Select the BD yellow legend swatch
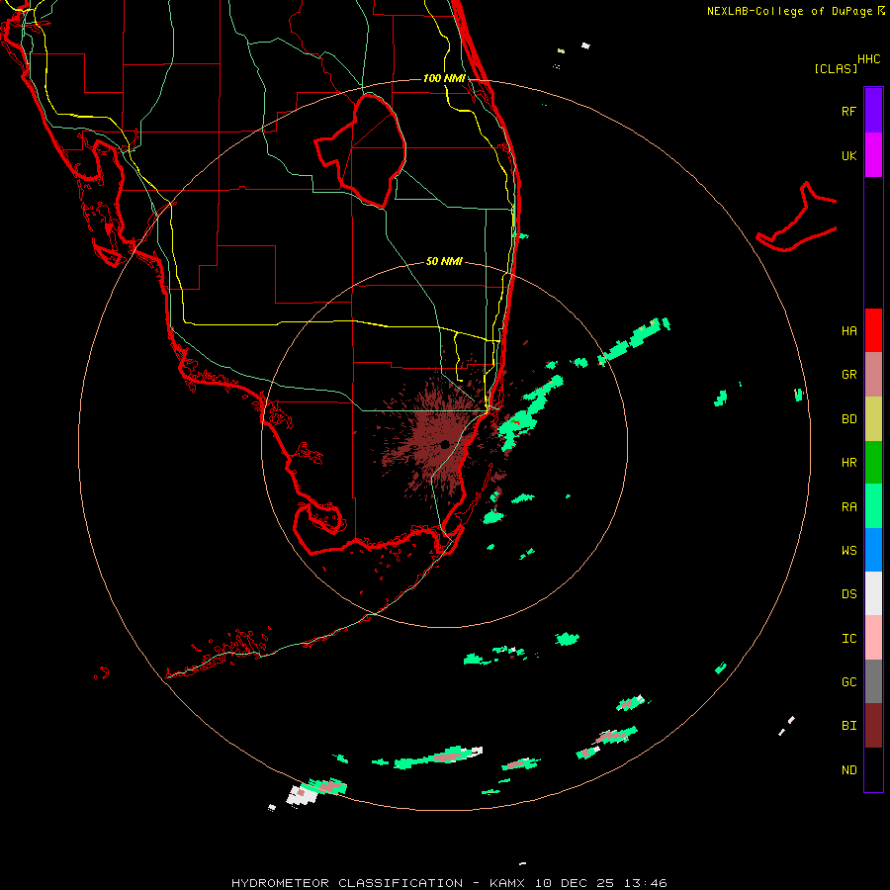The height and width of the screenshot is (890, 890). coord(873,419)
